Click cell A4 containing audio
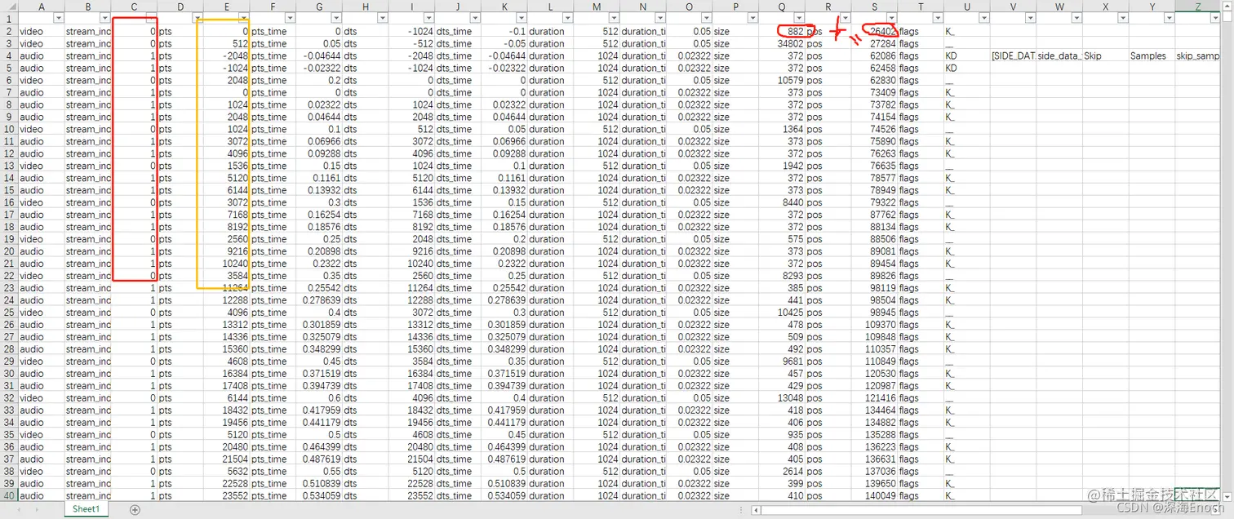The height and width of the screenshot is (519, 1234). [x=42, y=56]
